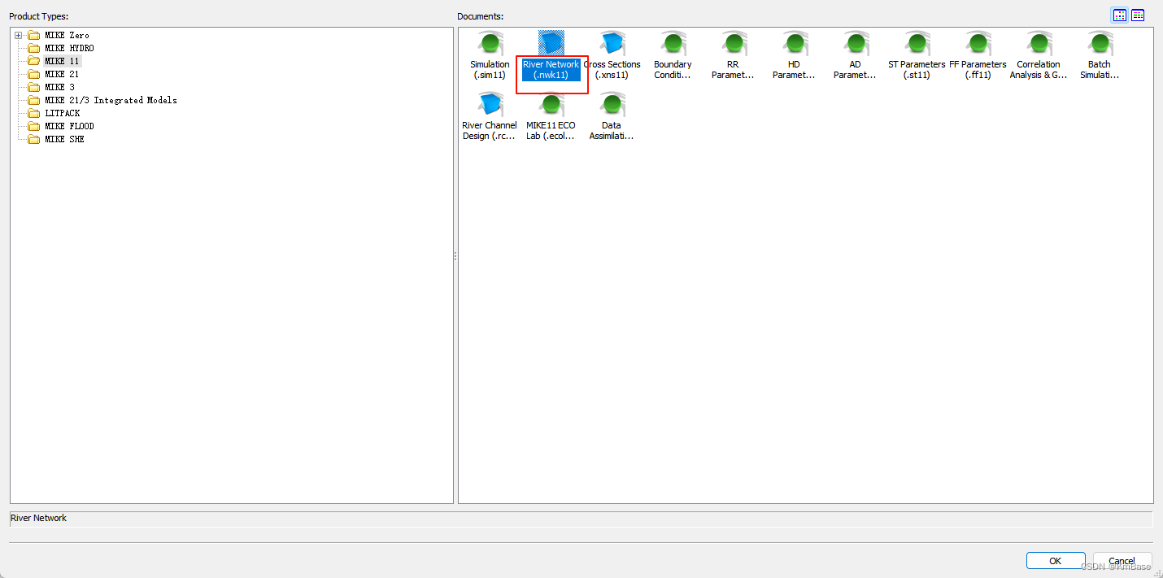
Task: Click the River Network description field
Action: tap(581, 519)
